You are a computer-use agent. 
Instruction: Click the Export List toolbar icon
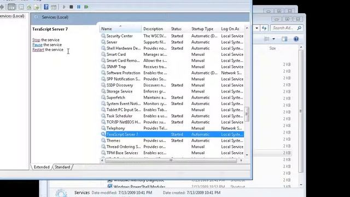[x=37, y=7]
